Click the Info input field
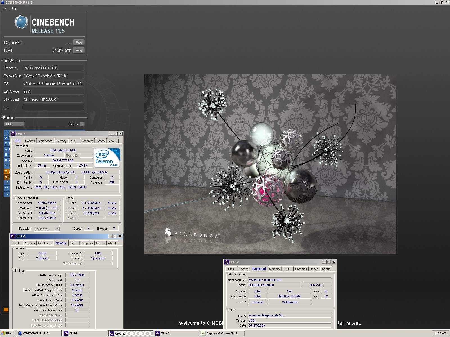 (53, 107)
